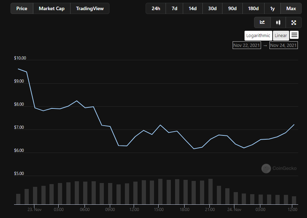Enable Logarithmic scale
This screenshot has height=218, width=307.
(258, 35)
